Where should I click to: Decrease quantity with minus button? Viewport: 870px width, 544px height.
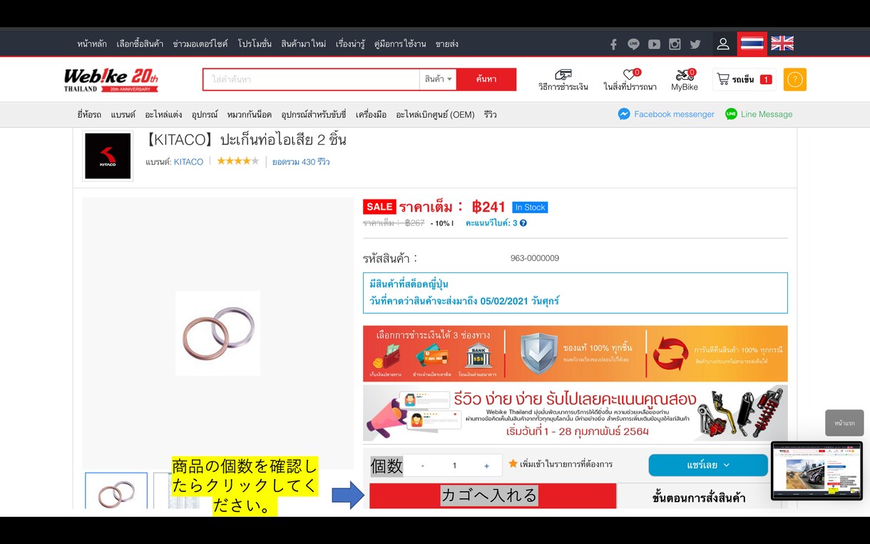point(423,466)
